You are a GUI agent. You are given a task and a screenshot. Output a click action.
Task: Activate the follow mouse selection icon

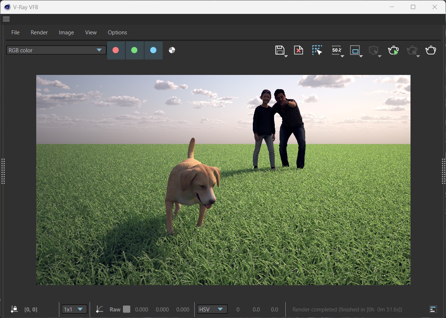pos(317,50)
